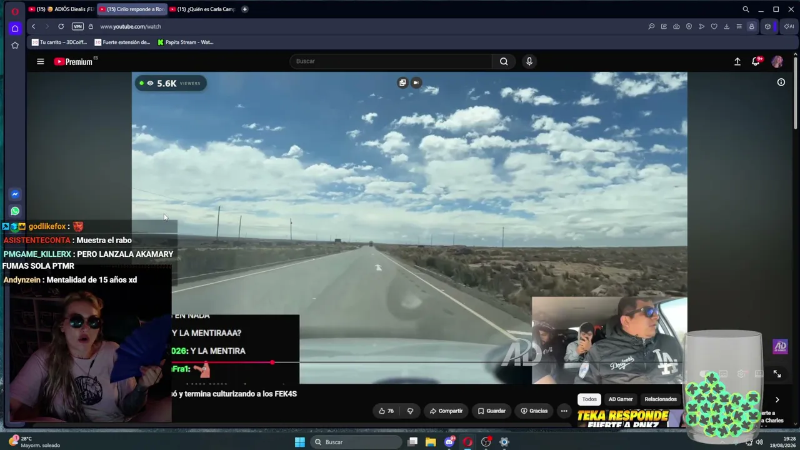Open WhatsApp in the Opera sidebar
This screenshot has width=800, height=450.
tap(15, 211)
